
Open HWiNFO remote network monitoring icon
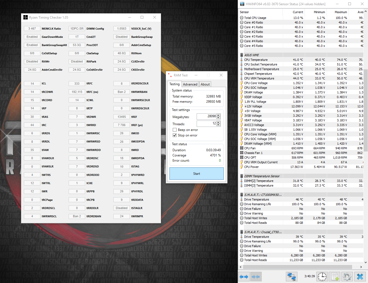click(291, 277)
